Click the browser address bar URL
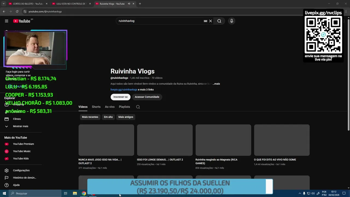The height and width of the screenshot is (197, 350). (45, 11)
